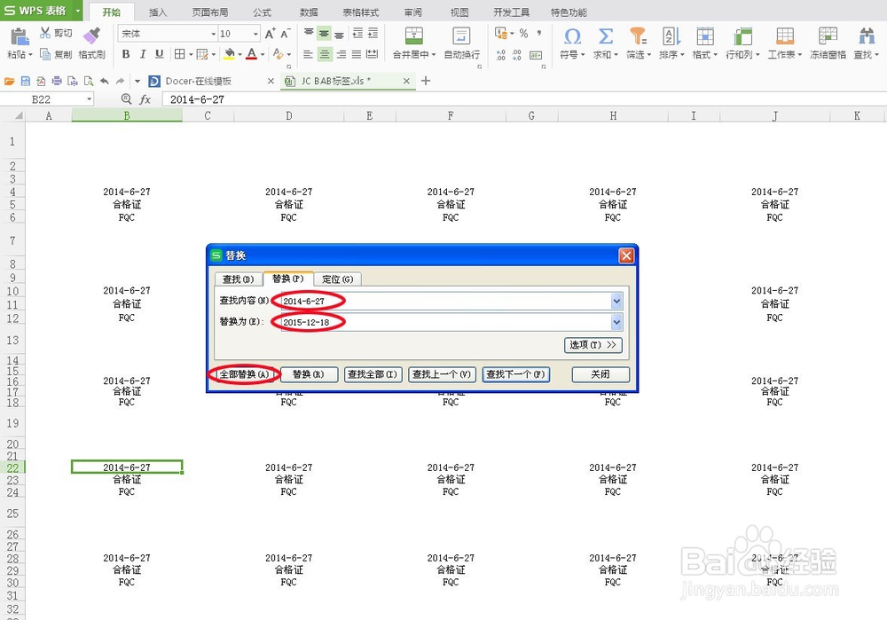Viewport: 887px width, 620px height.
Task: Click the Wrap Text (自动换行) icon
Action: coord(461,36)
